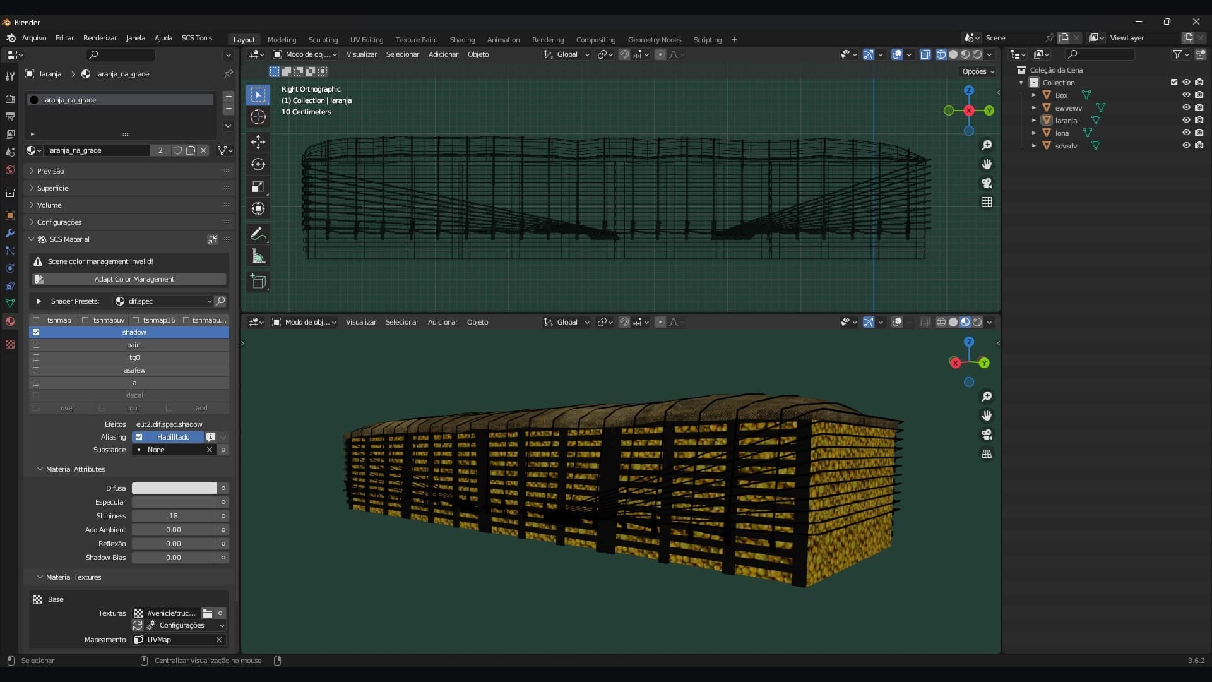This screenshot has height=682, width=1212.
Task: Enable the paint flavor checkbox
Action: click(x=36, y=345)
